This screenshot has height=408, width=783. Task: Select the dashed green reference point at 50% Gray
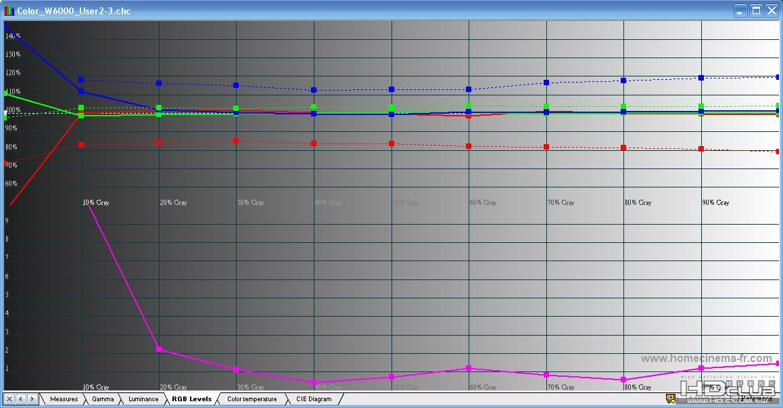click(391, 108)
